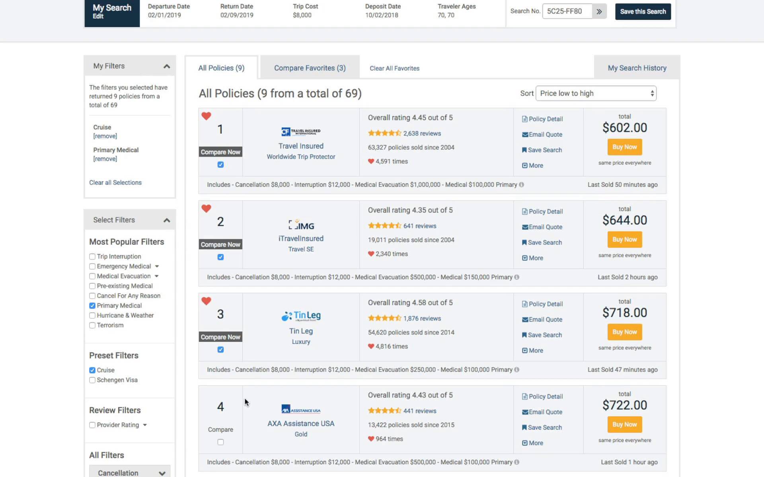The width and height of the screenshot is (764, 477).
Task: Click the IMG iTravelInsured logo
Action: 301,225
